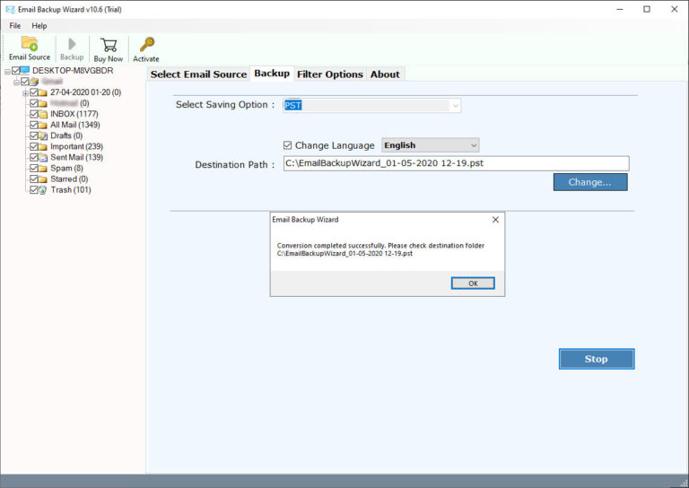The width and height of the screenshot is (689, 488).
Task: Switch to Filter Options tab
Action: pyautogui.click(x=330, y=74)
